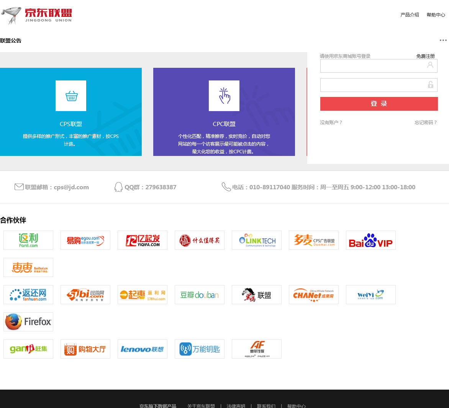Open the 一起惠 返利网 178hui partner logo
449x408 pixels.
point(142,295)
